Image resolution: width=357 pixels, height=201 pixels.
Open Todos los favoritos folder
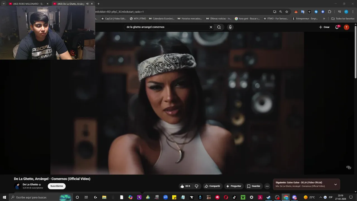(343, 19)
